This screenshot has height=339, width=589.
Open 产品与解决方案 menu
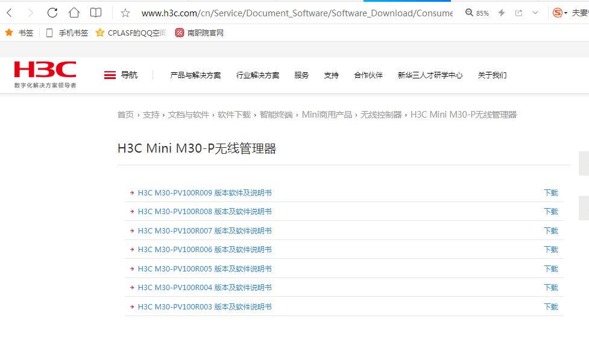pos(195,75)
